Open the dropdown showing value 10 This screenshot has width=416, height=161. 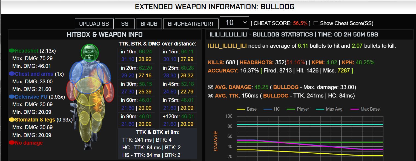(x=234, y=23)
